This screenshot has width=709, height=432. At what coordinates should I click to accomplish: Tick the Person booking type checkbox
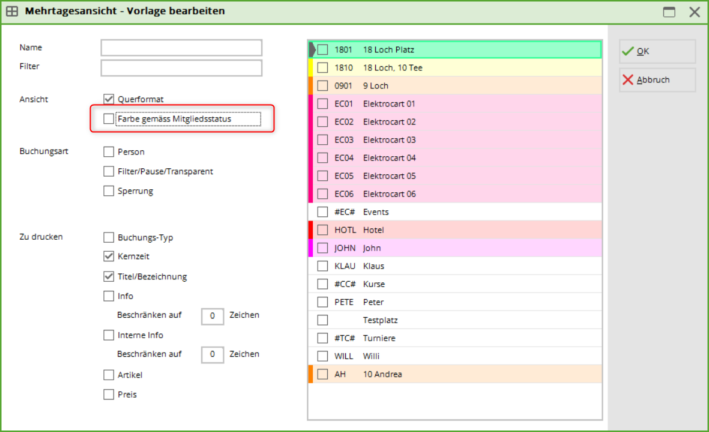[x=109, y=152]
